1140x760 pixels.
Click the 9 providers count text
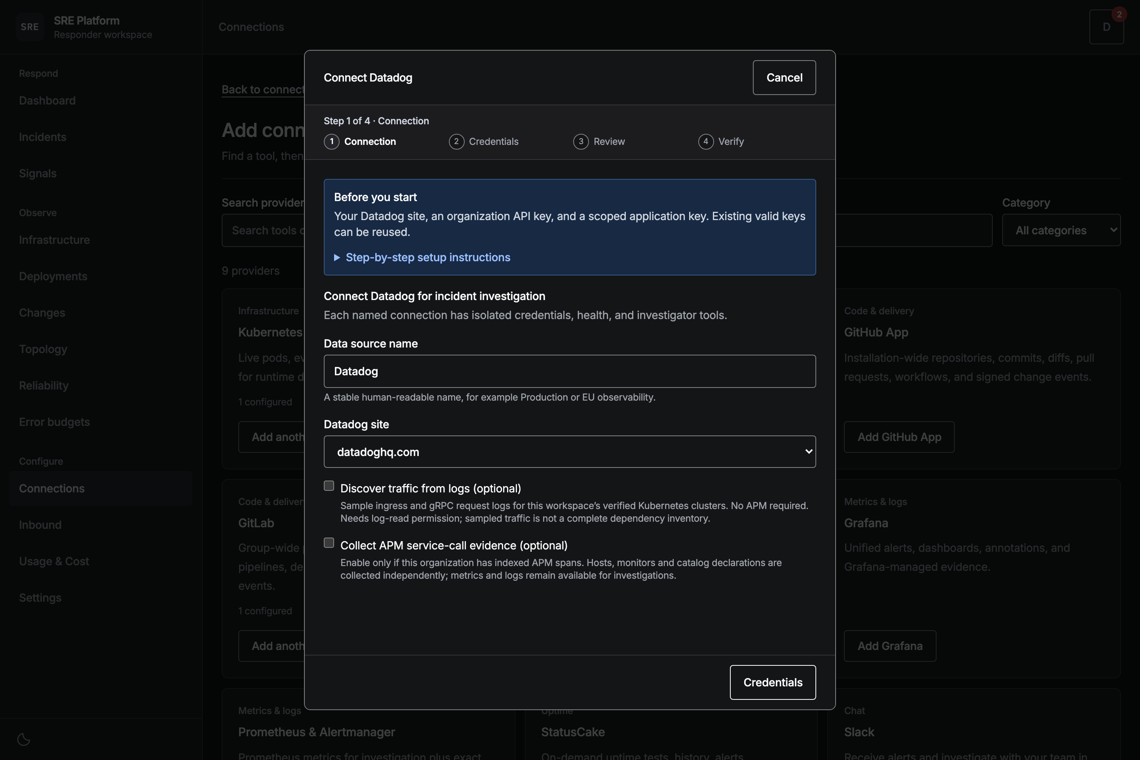251,271
